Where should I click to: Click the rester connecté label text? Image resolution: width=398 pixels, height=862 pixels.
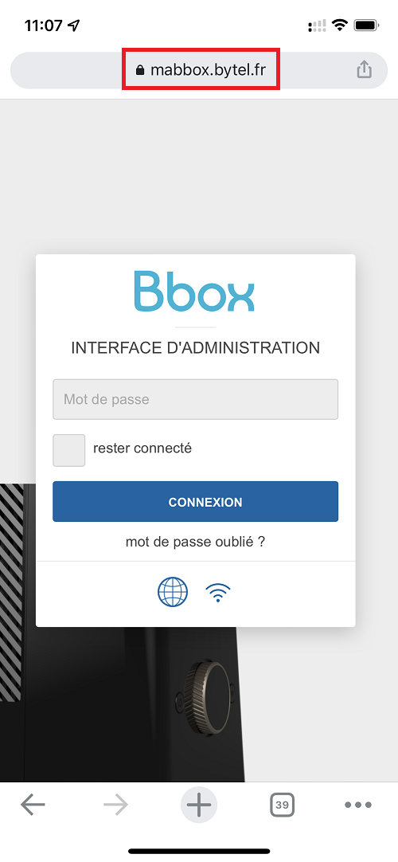142,448
